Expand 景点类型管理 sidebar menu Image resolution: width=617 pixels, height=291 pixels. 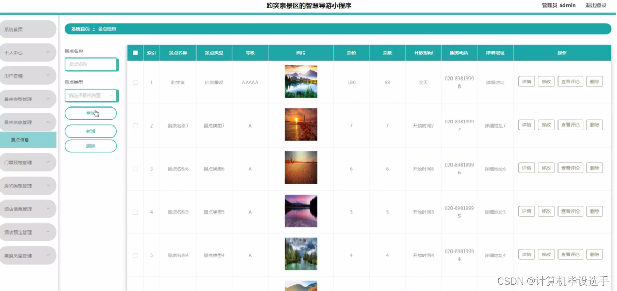[x=28, y=99]
